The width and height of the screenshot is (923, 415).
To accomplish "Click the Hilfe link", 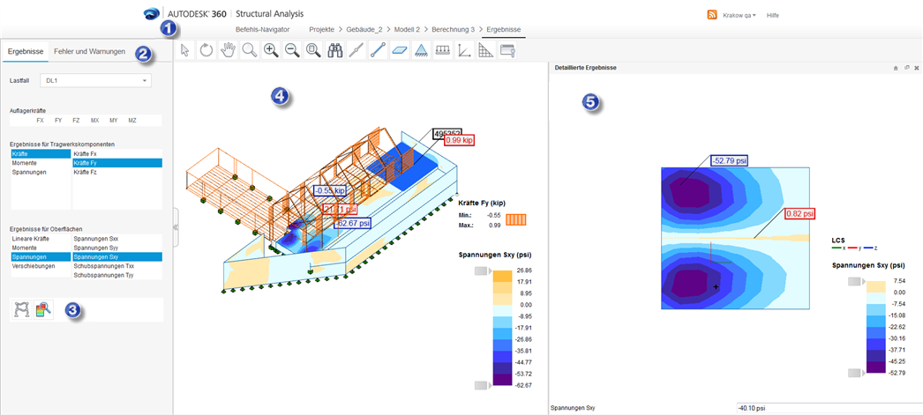I will [x=773, y=16].
